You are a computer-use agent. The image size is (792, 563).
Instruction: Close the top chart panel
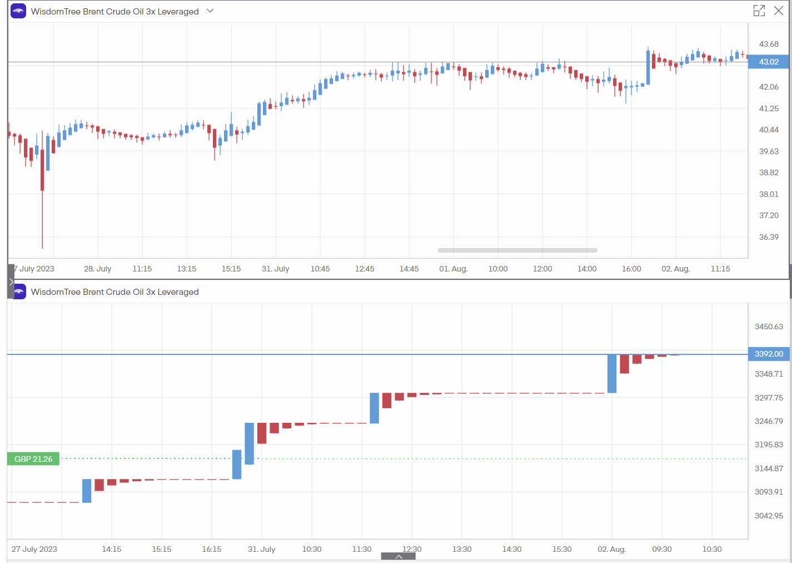tap(779, 11)
